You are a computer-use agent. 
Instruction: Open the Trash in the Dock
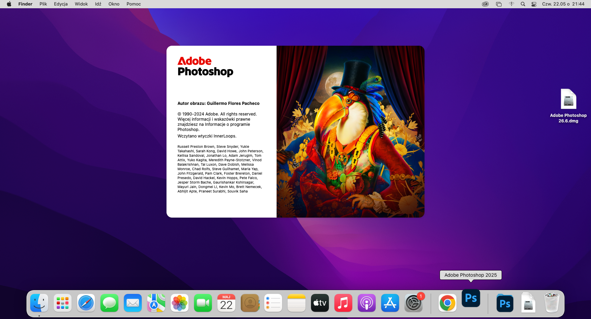551,303
